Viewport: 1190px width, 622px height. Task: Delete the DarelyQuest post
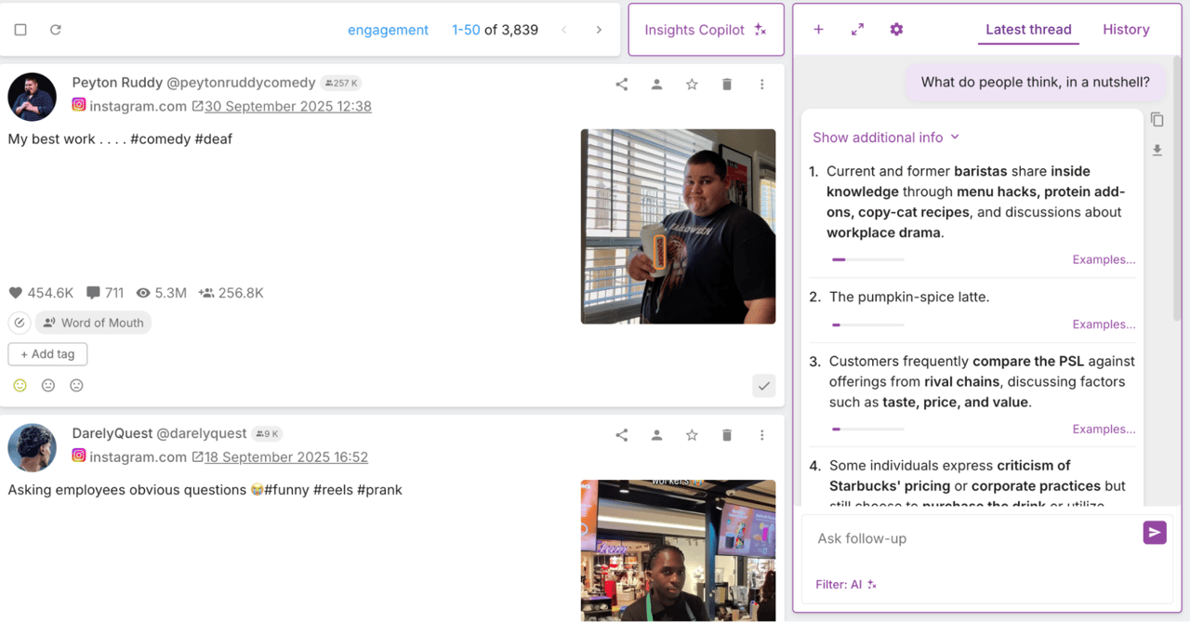coord(726,434)
